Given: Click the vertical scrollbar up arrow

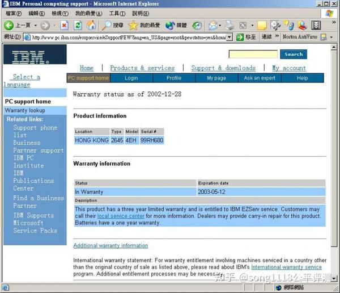Looking at the screenshot, I should (334, 47).
